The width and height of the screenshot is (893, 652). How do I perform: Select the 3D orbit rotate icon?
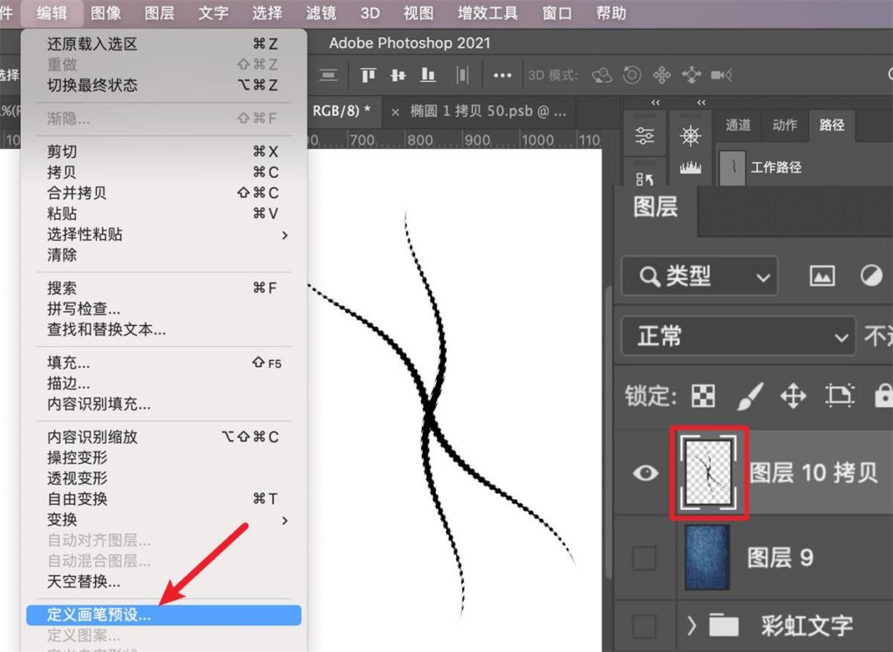pyautogui.click(x=602, y=75)
